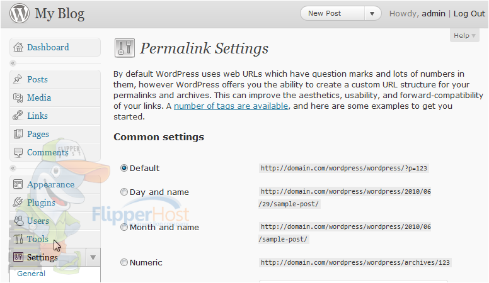489x283 pixels.
Task: Open the Plugins plug icon
Action: (18, 203)
